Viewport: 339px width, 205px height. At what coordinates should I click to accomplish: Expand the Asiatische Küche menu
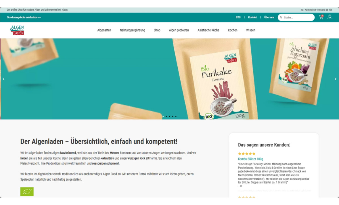(x=208, y=30)
